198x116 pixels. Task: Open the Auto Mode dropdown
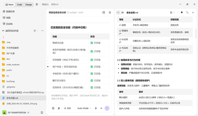(x=84, y=108)
